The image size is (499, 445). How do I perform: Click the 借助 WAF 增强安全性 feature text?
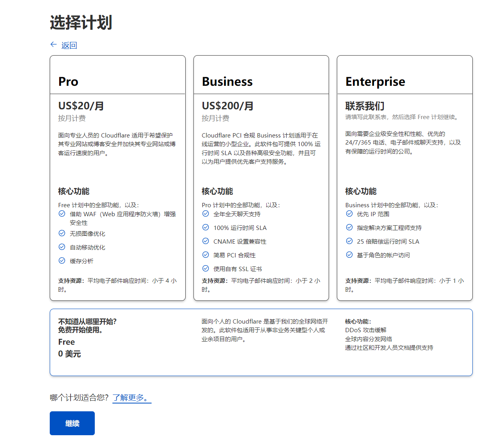123,218
